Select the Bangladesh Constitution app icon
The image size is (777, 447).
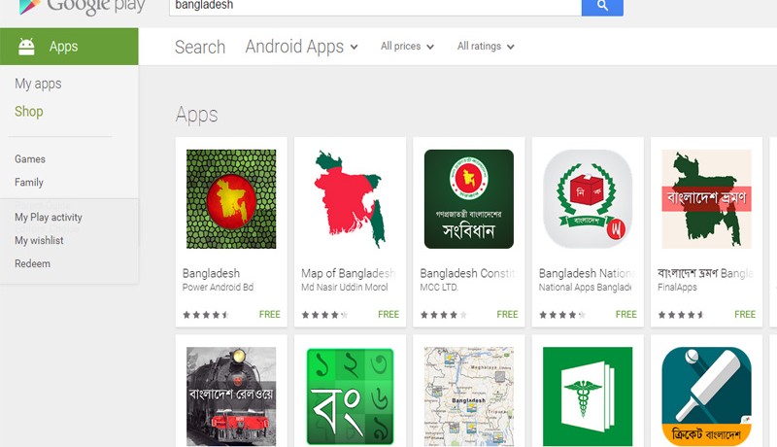click(469, 199)
